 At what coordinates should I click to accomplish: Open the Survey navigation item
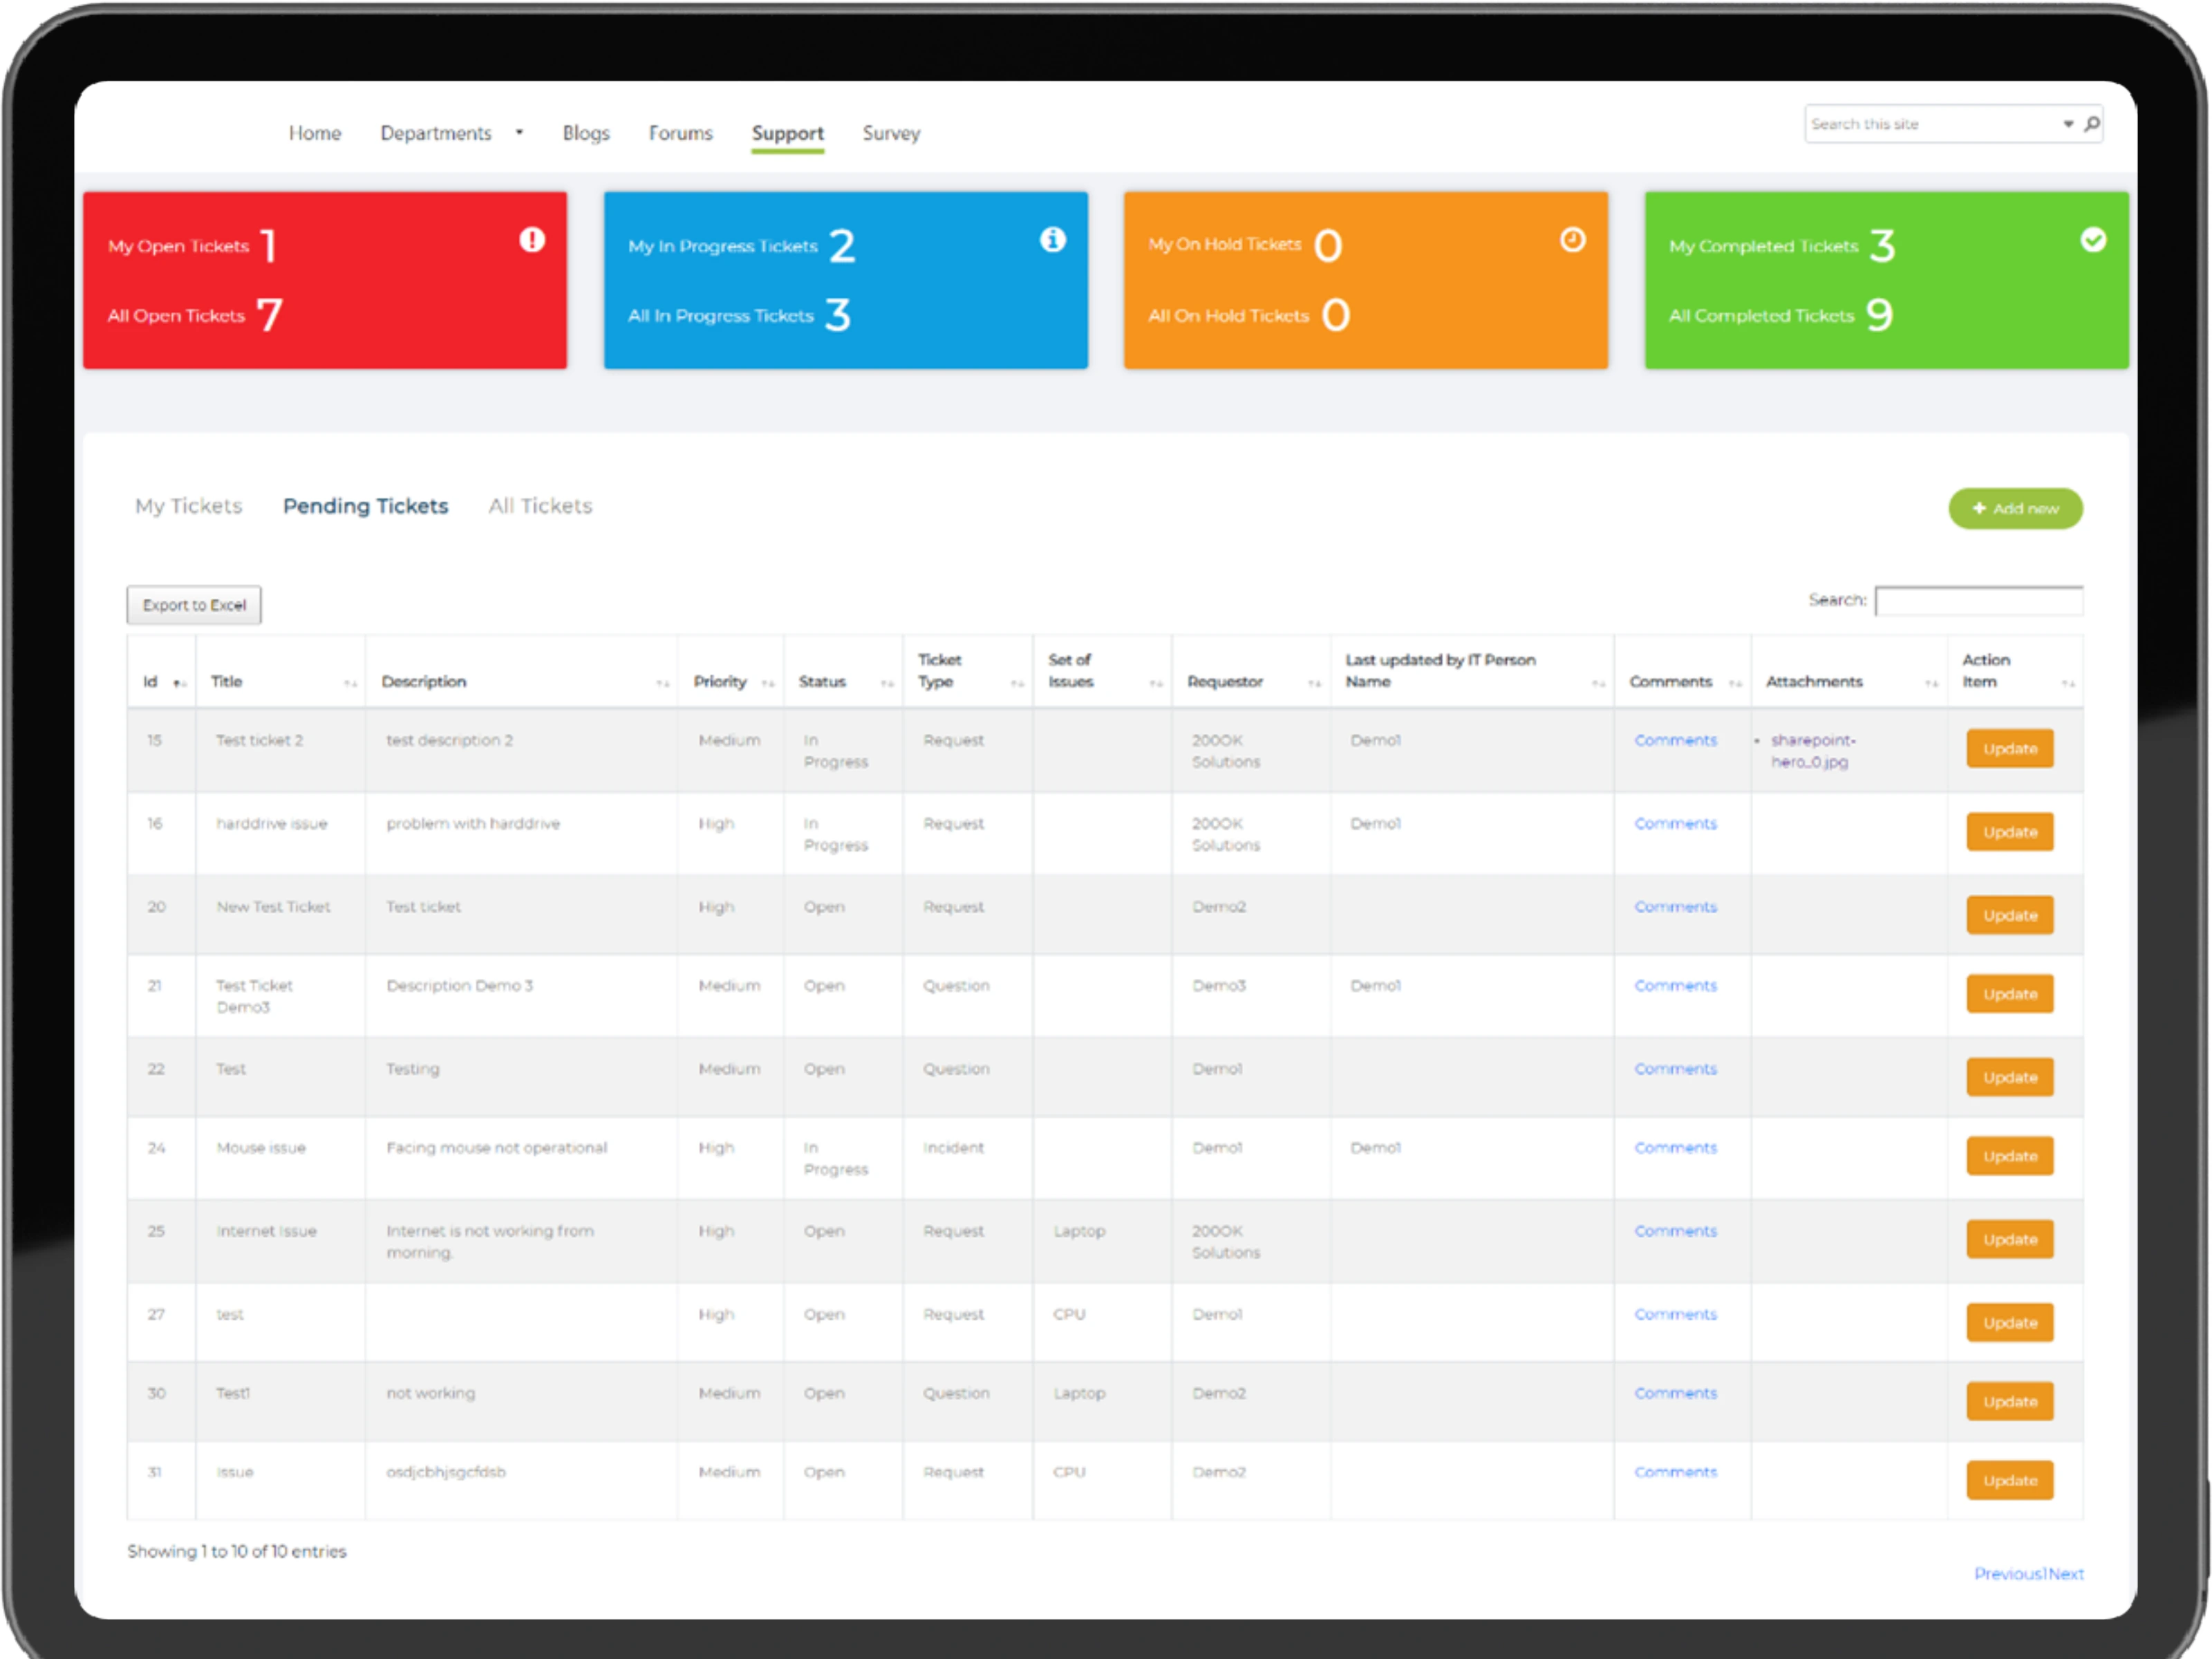click(x=891, y=133)
